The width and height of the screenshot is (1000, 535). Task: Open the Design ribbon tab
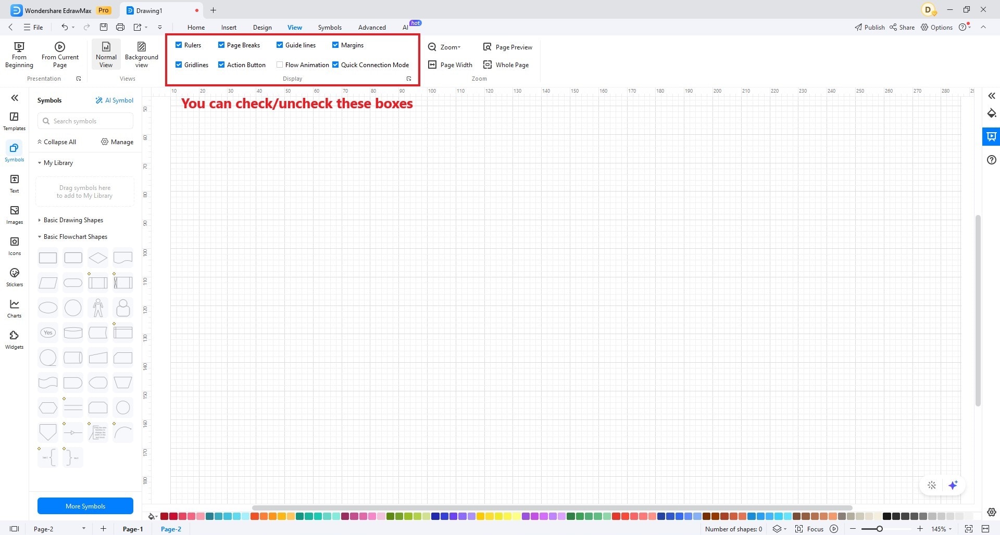pos(262,27)
